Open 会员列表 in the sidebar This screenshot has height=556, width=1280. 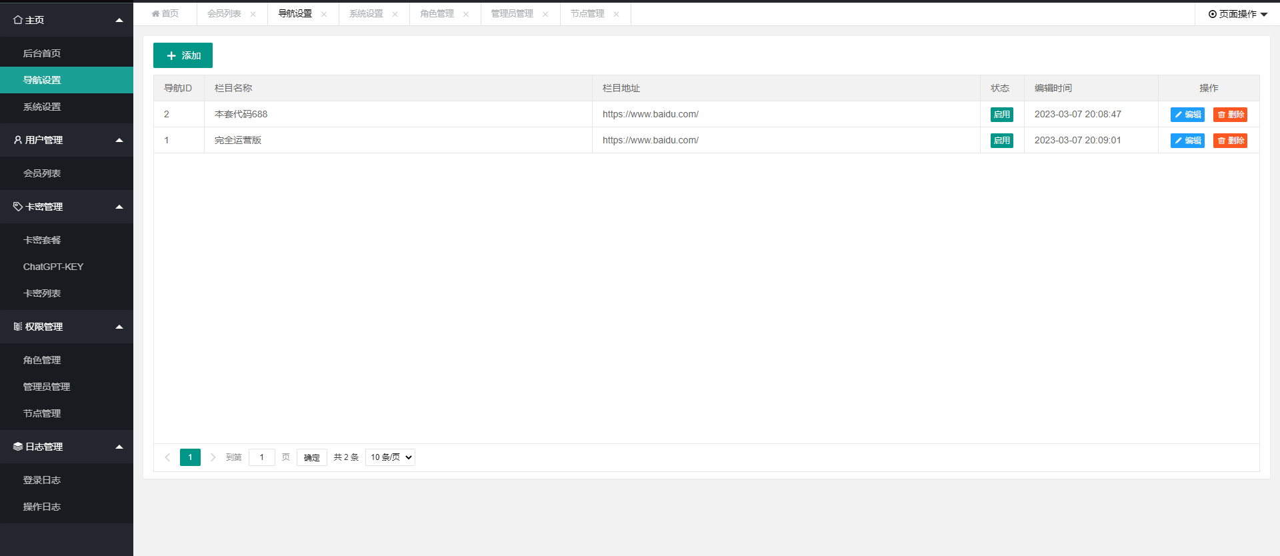pyautogui.click(x=67, y=173)
